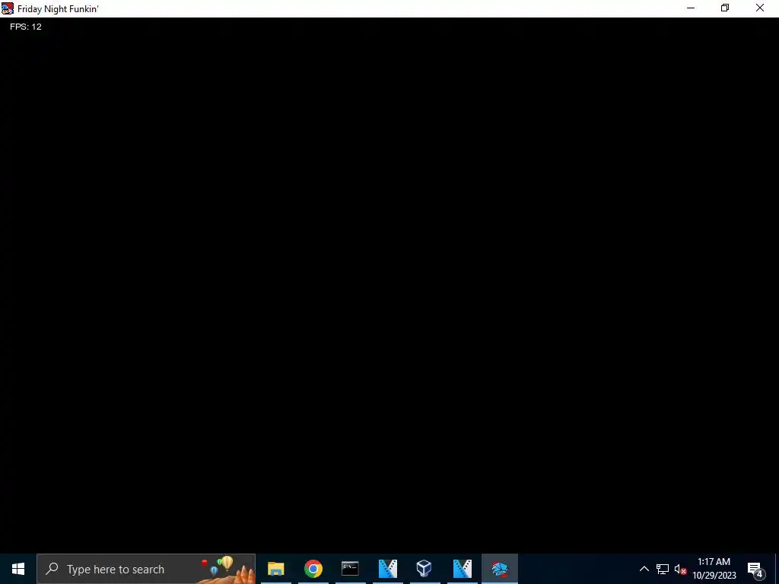This screenshot has width=779, height=584.
Task: Restore down the Friday Night Funkin' window
Action: click(x=725, y=8)
